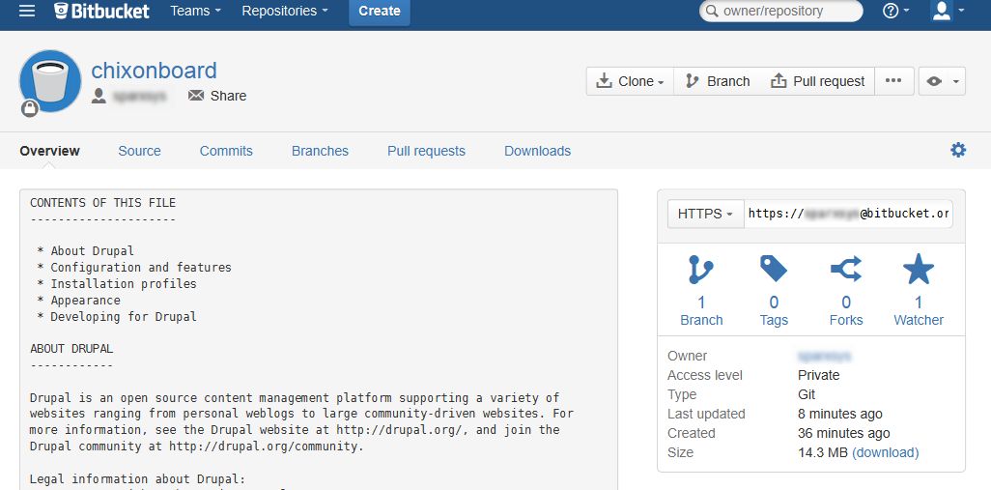Click the Pull request button

pyautogui.click(x=817, y=81)
